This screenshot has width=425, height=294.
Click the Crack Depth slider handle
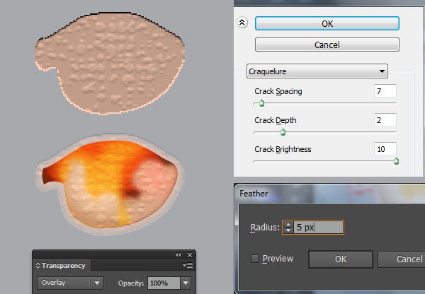pyautogui.click(x=283, y=132)
